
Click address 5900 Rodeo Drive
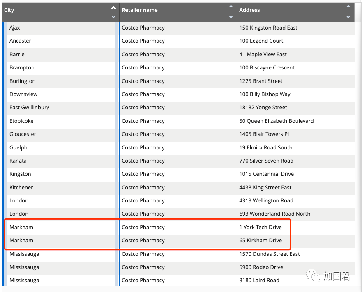coord(261,267)
